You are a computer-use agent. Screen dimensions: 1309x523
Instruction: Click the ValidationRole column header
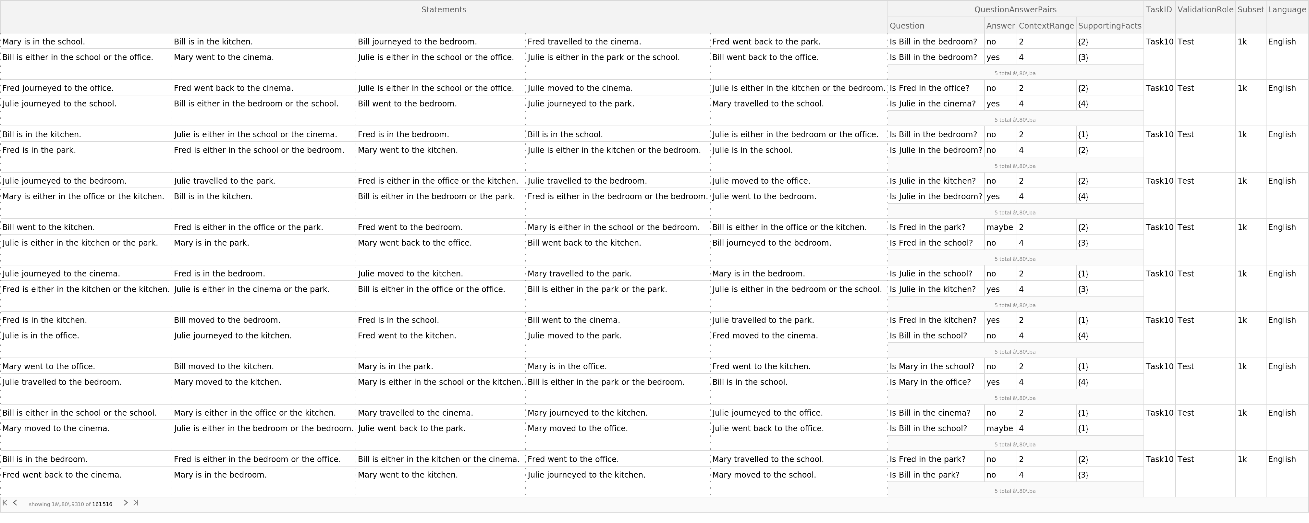pos(1205,10)
